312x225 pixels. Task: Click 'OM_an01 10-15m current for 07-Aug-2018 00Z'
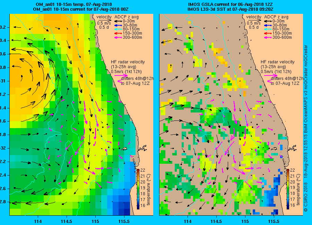point(80,9)
